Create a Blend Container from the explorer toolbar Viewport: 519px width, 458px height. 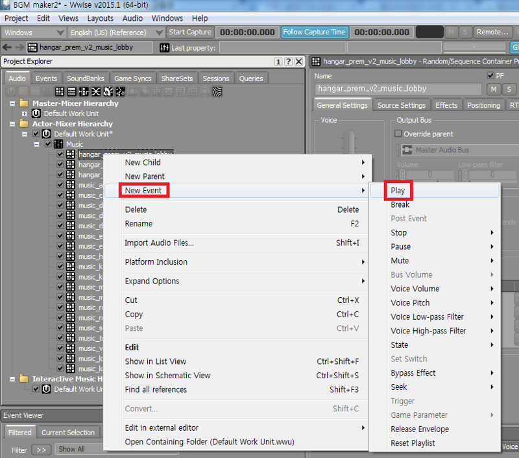pos(95,91)
